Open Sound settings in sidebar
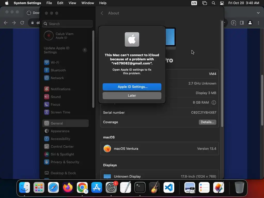 [x=65, y=97]
